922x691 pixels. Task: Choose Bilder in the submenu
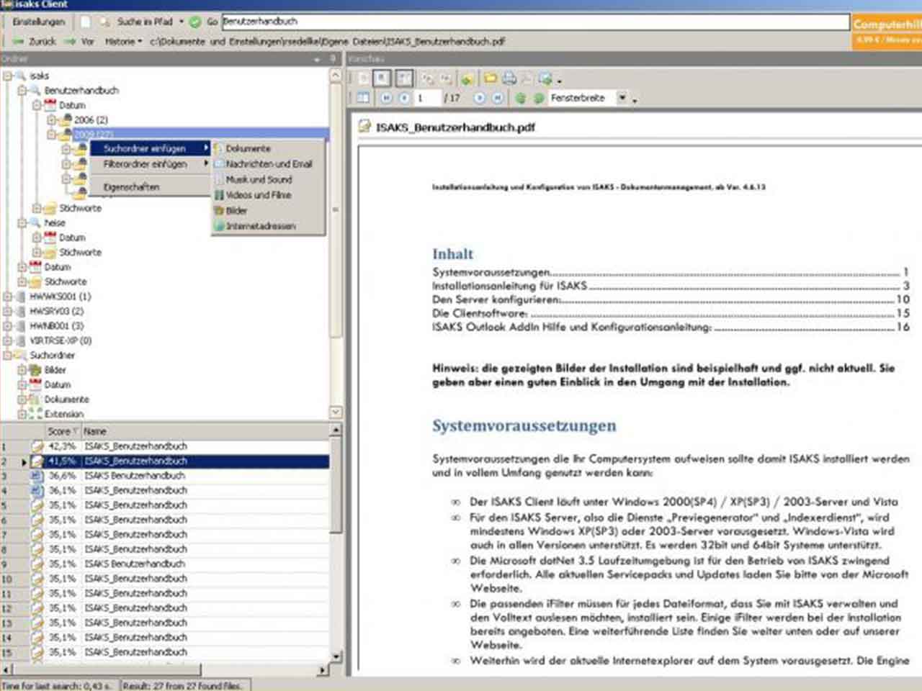tap(268, 211)
